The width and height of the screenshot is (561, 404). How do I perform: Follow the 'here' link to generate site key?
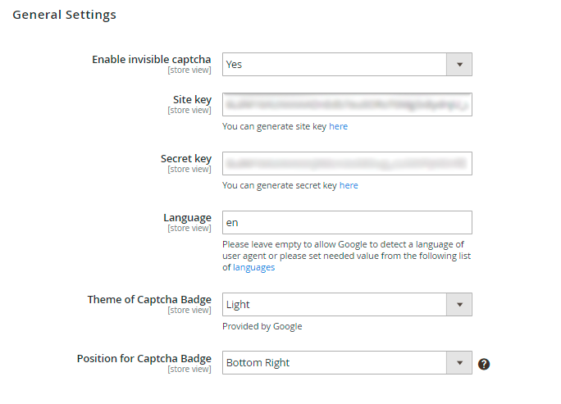pos(339,127)
